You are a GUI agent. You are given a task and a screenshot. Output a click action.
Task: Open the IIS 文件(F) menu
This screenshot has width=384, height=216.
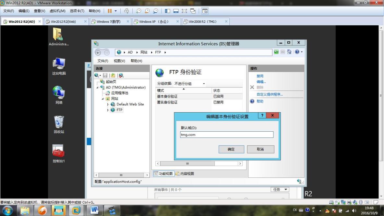click(102, 61)
